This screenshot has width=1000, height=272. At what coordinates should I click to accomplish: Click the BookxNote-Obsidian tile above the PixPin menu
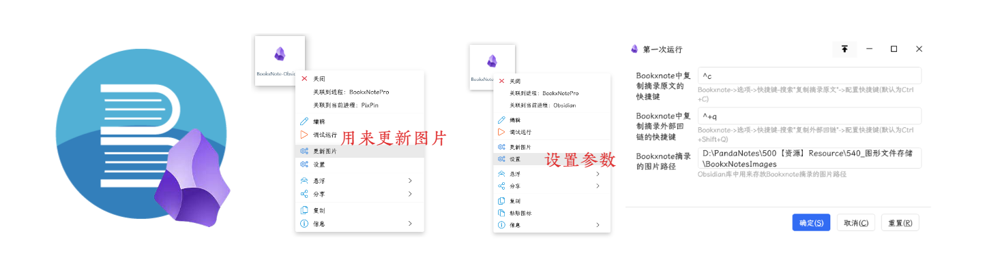pyautogui.click(x=280, y=61)
